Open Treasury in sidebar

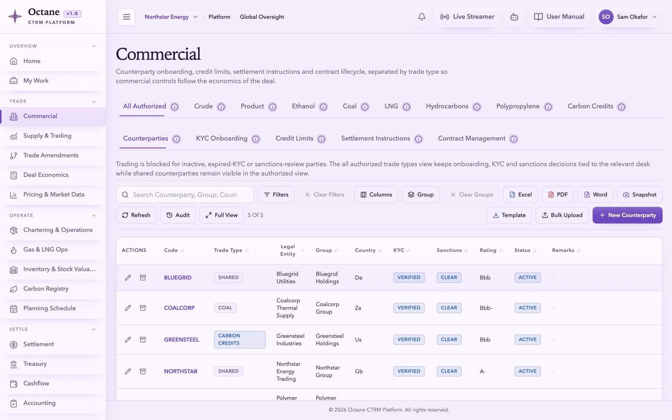[53, 364]
